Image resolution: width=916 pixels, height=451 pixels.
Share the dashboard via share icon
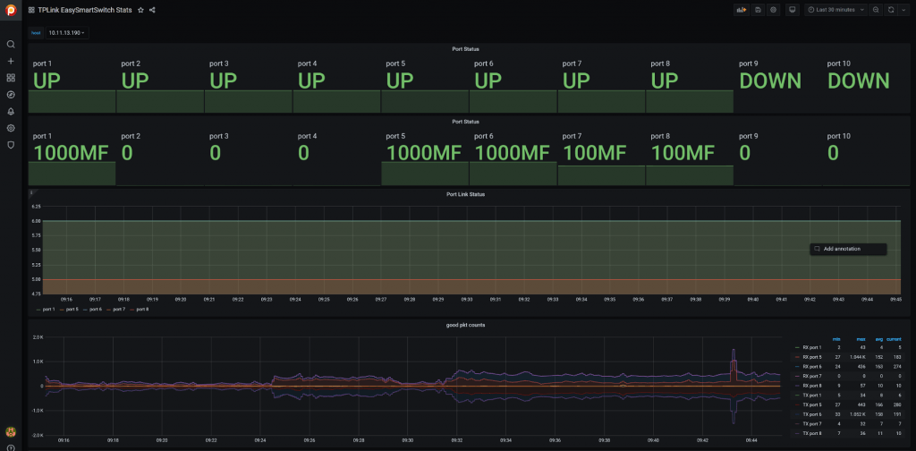(152, 10)
